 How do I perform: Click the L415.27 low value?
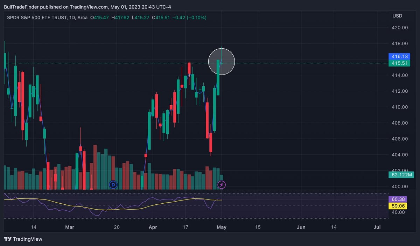click(141, 17)
